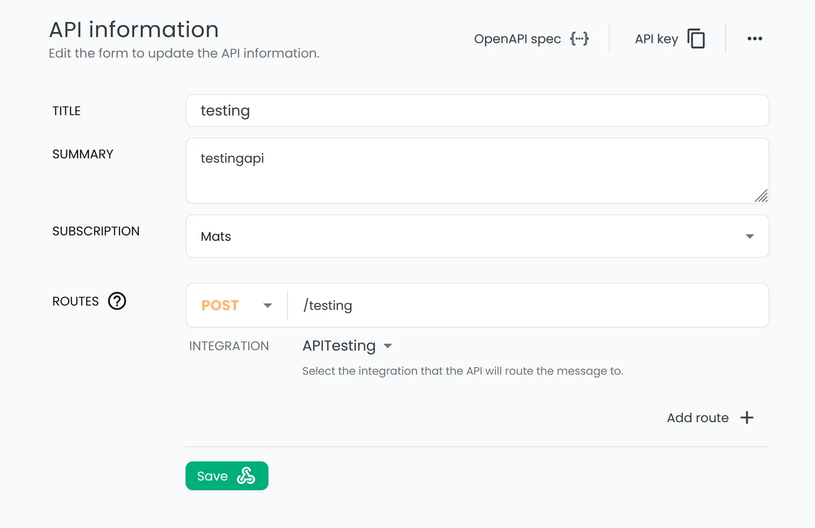Open the POST method dropdown

[237, 305]
